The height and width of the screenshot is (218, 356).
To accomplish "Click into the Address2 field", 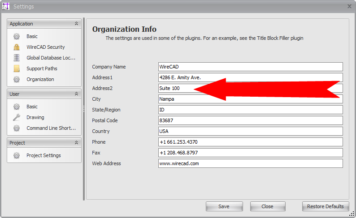I will point(251,88).
